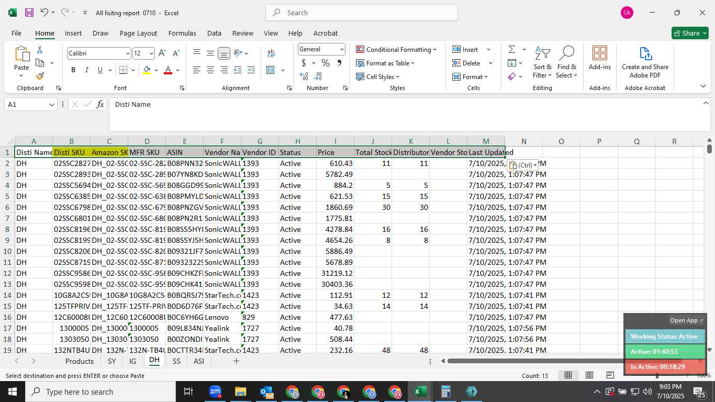
Task: Open Calculator from the taskbar
Action: 446,392
